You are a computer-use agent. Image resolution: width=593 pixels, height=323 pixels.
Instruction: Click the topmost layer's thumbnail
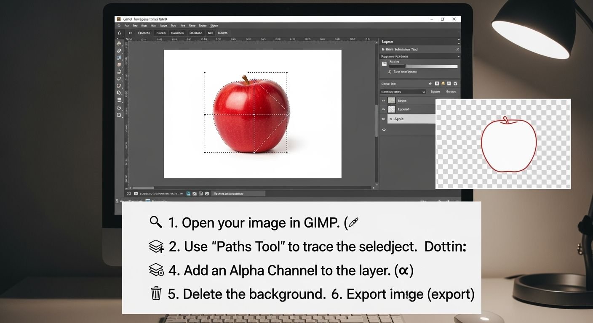tap(392, 101)
